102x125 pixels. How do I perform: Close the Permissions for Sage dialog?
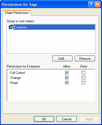coord(98,4)
